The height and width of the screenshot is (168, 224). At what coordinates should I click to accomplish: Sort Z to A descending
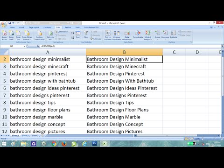(72, 37)
